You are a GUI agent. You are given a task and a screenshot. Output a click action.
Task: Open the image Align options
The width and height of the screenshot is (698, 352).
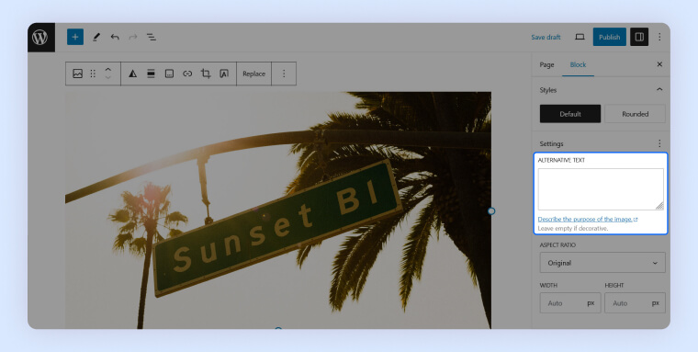pos(151,74)
